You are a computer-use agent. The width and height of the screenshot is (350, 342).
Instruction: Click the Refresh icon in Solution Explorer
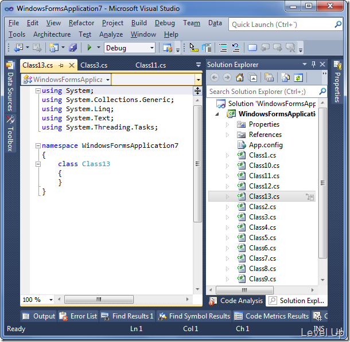298,78
